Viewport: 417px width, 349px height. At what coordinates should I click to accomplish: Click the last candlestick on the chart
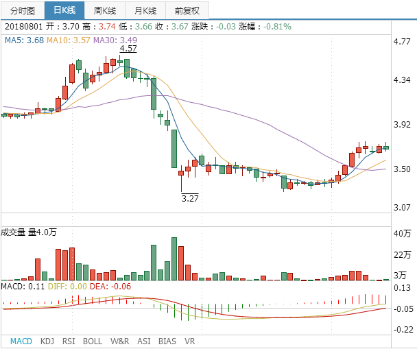pos(386,147)
